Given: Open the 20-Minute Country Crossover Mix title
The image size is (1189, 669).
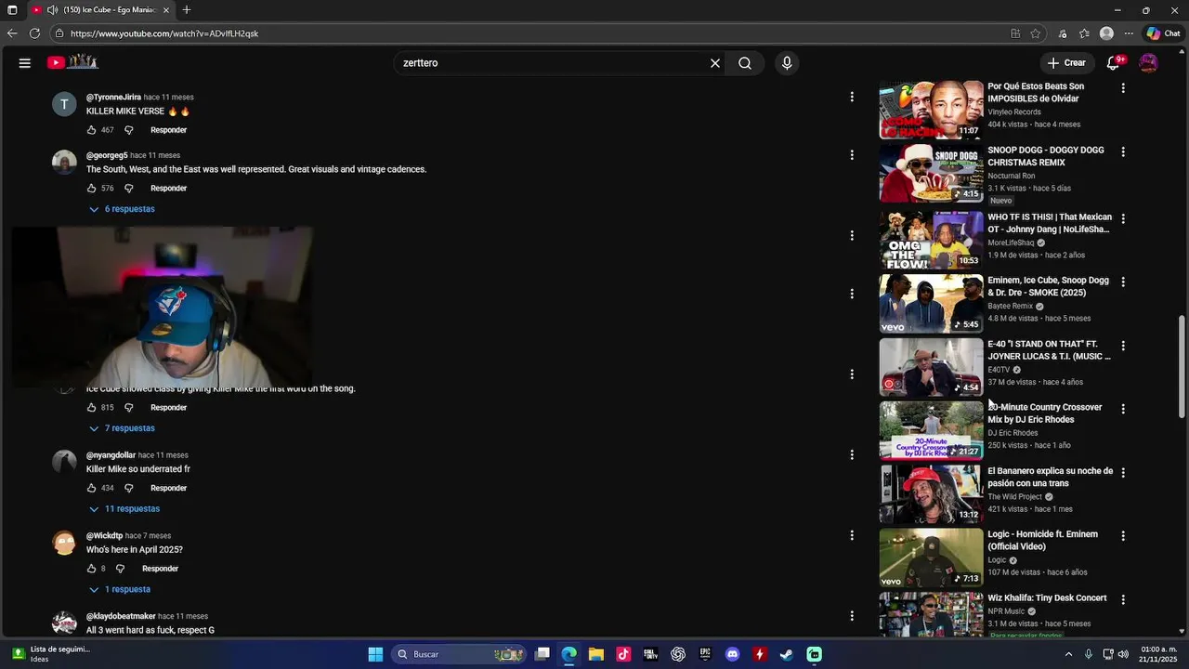Looking at the screenshot, I should 1044,413.
